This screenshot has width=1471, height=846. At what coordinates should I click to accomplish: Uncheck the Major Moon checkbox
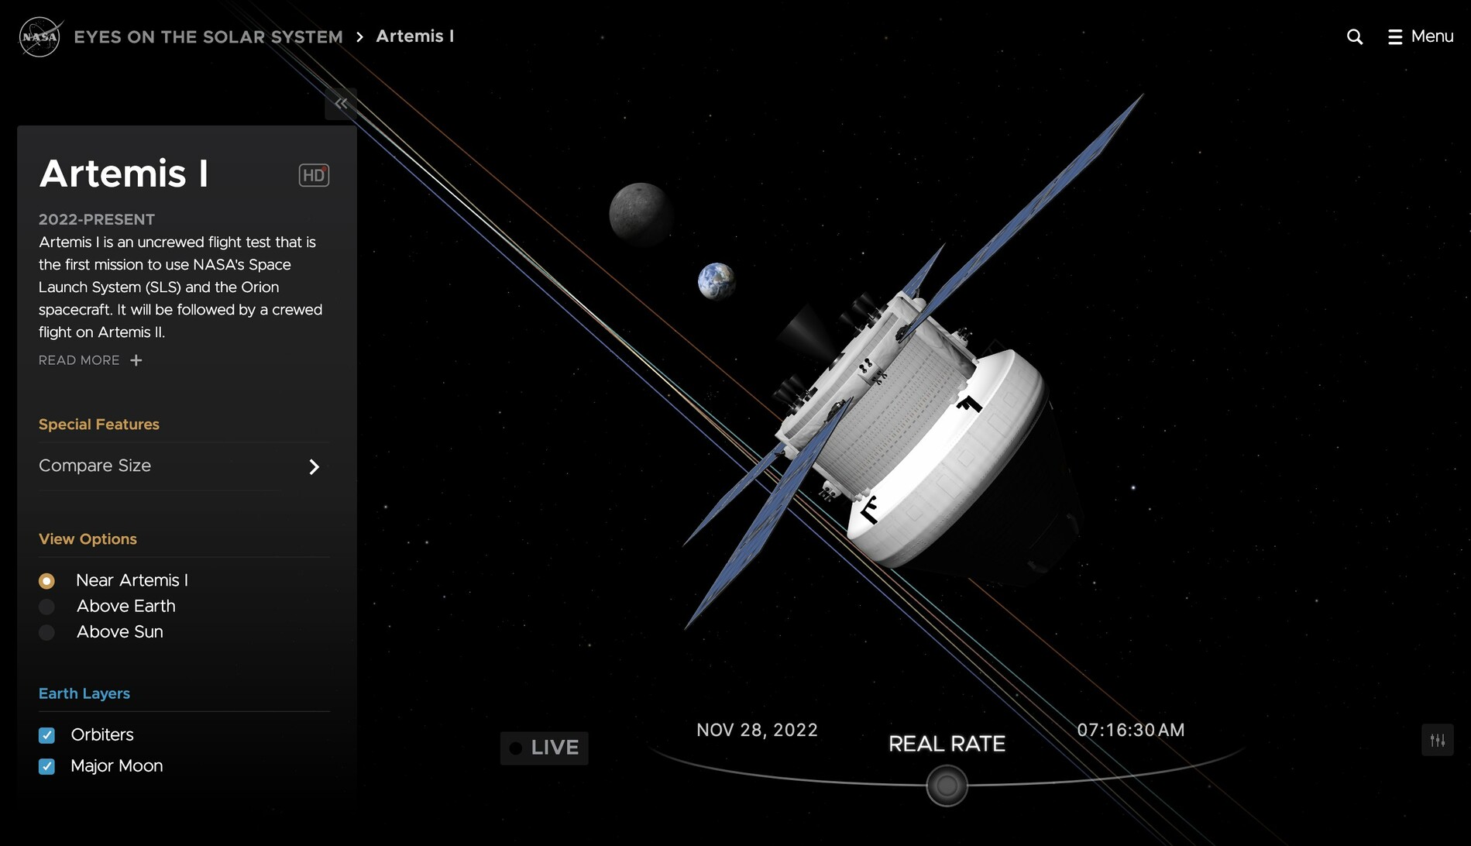click(x=47, y=766)
